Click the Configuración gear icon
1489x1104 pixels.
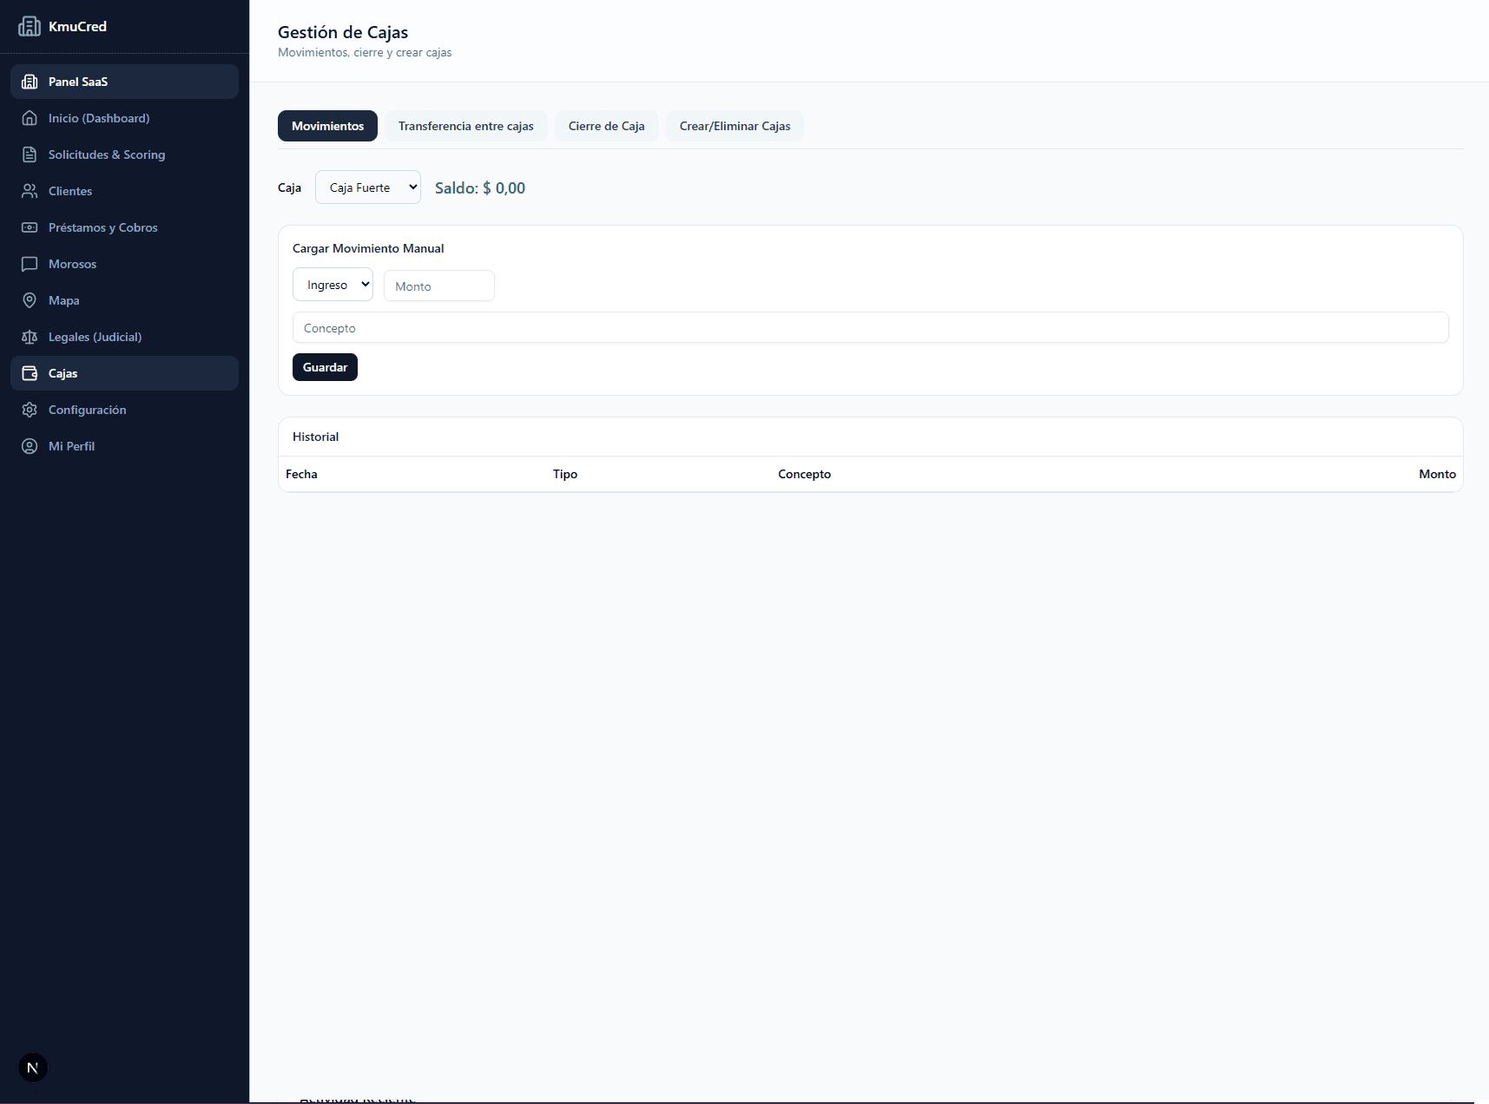[x=30, y=410]
